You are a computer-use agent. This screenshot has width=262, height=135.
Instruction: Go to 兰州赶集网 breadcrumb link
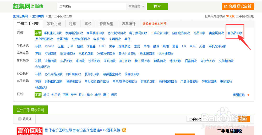point(20,16)
